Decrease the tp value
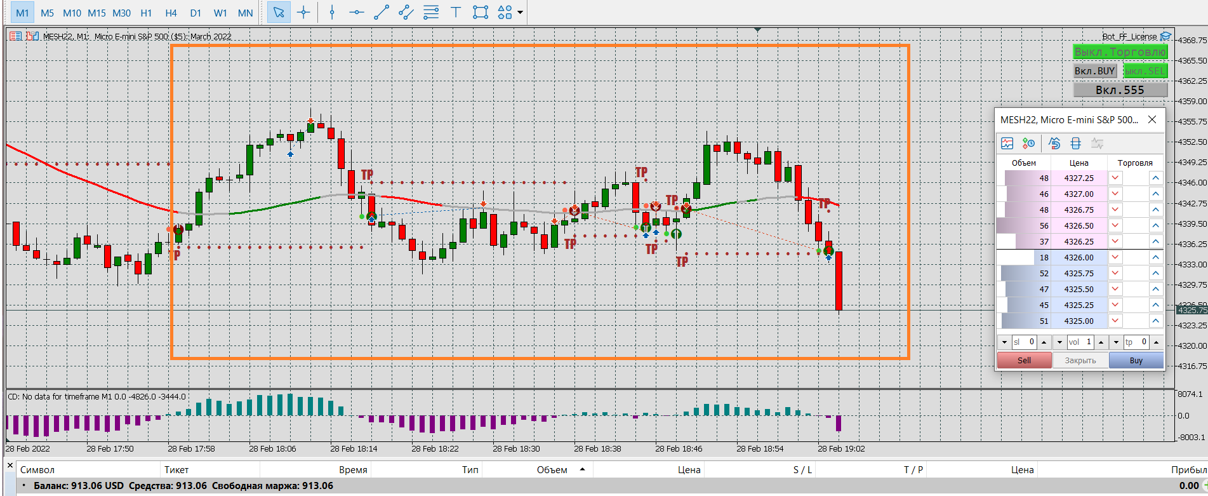This screenshot has width=1208, height=496. pos(1116,342)
